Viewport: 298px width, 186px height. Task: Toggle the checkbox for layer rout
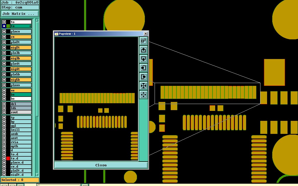4,112
